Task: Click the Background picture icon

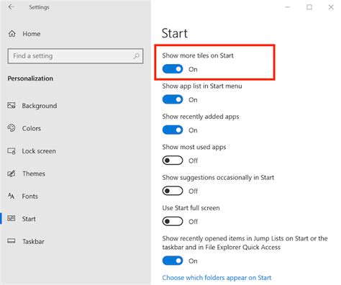Action: pyautogui.click(x=12, y=105)
